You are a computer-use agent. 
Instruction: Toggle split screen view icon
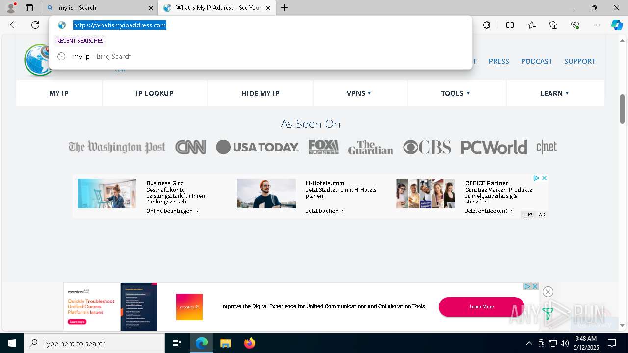[x=510, y=25]
